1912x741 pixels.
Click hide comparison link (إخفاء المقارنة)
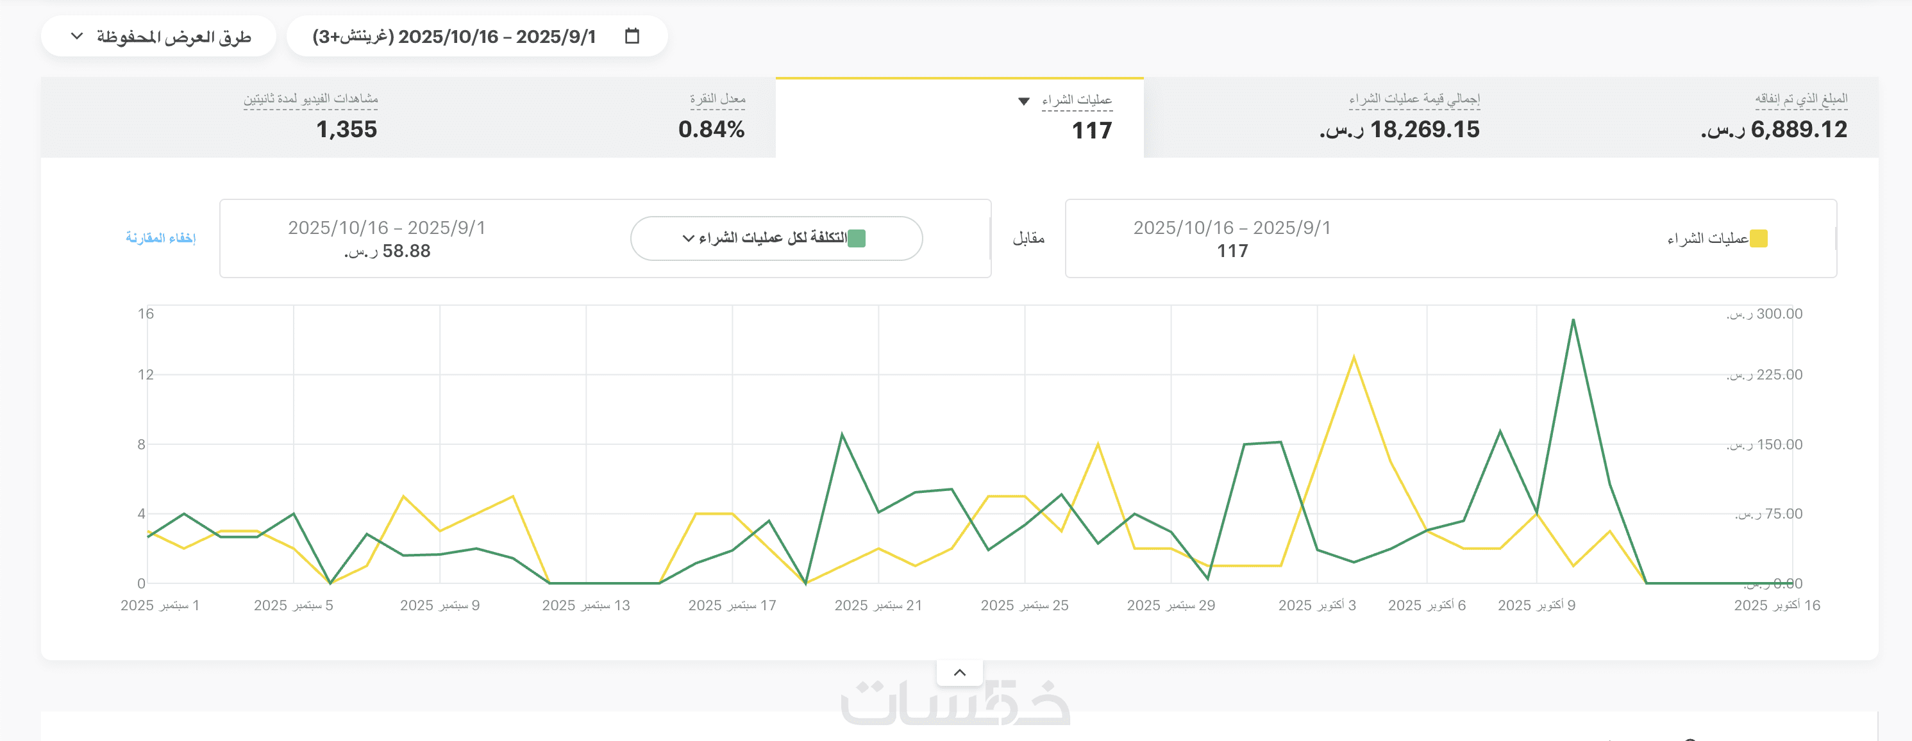point(160,238)
